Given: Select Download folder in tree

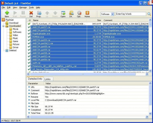Looking at the screenshot, I should [x=14, y=23].
